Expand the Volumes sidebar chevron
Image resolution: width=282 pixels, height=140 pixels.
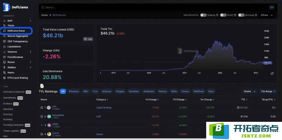pos(30,52)
